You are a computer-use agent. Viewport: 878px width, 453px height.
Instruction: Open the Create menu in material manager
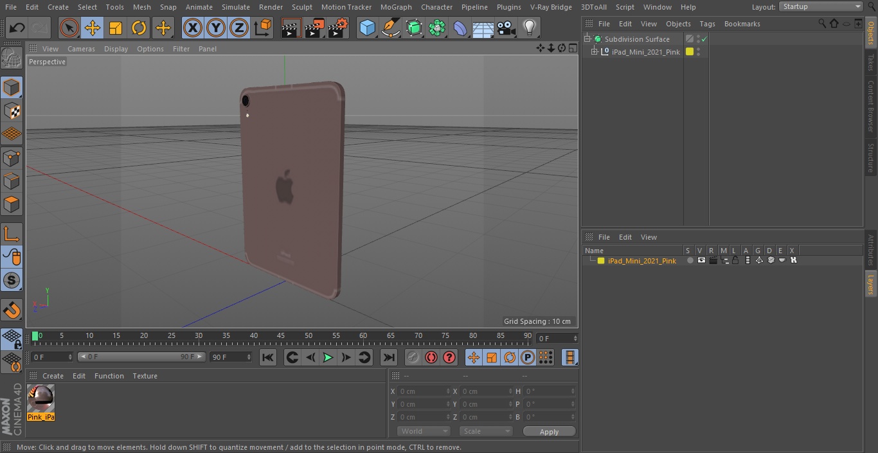point(53,376)
